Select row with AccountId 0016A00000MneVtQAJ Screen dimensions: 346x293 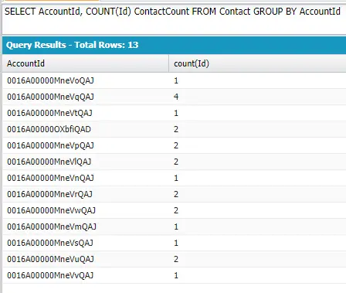tap(174, 113)
